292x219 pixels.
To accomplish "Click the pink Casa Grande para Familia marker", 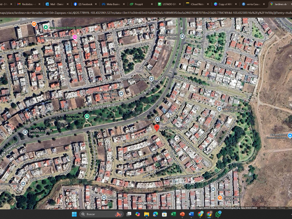I will [75, 37].
